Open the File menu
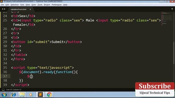175x98 pixels. point(2,5)
